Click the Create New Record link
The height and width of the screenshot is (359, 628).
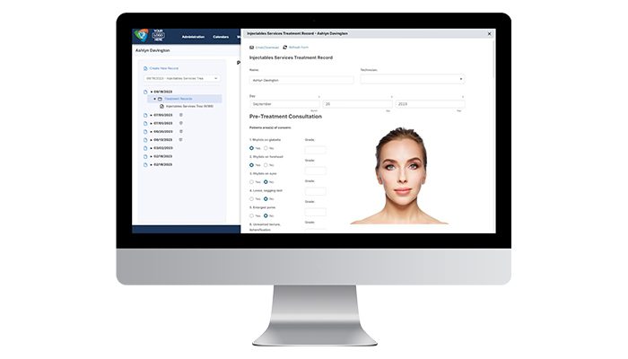(x=164, y=68)
